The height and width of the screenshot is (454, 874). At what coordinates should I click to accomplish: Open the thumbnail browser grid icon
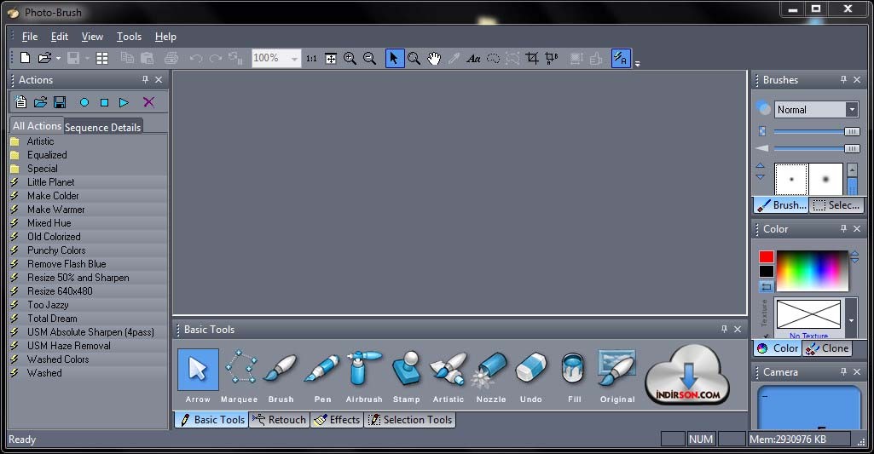coord(102,58)
